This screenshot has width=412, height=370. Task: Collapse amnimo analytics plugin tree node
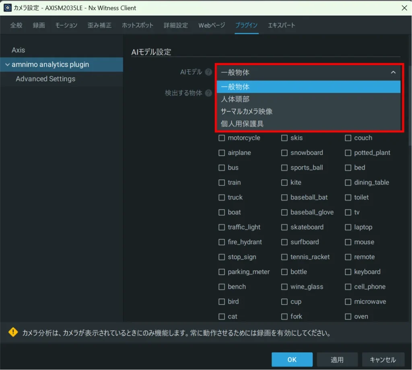coord(7,65)
